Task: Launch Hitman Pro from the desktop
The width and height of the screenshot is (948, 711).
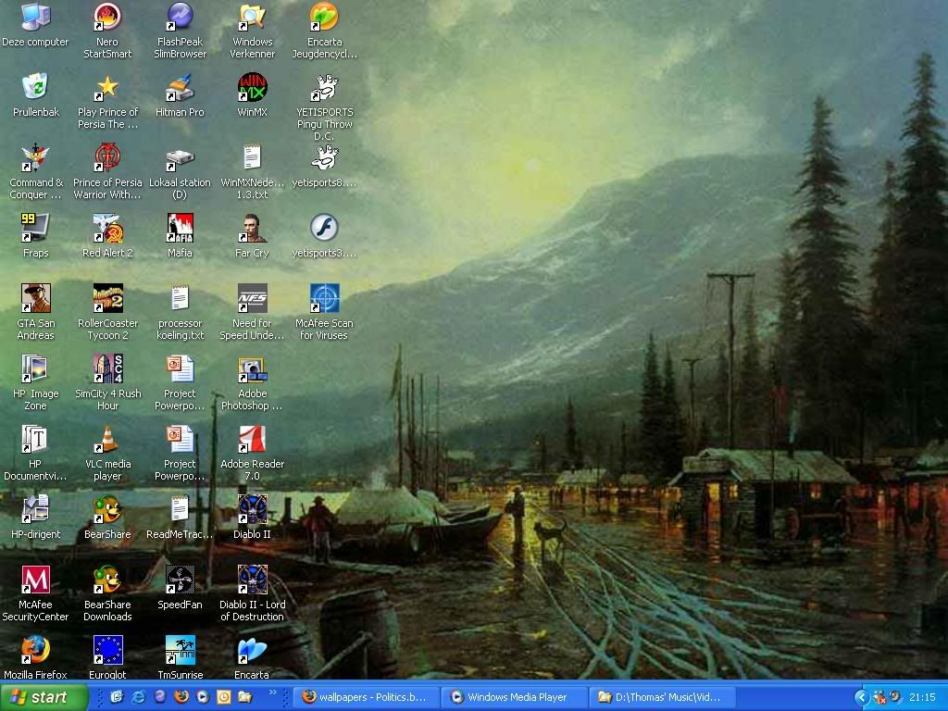Action: [x=180, y=87]
